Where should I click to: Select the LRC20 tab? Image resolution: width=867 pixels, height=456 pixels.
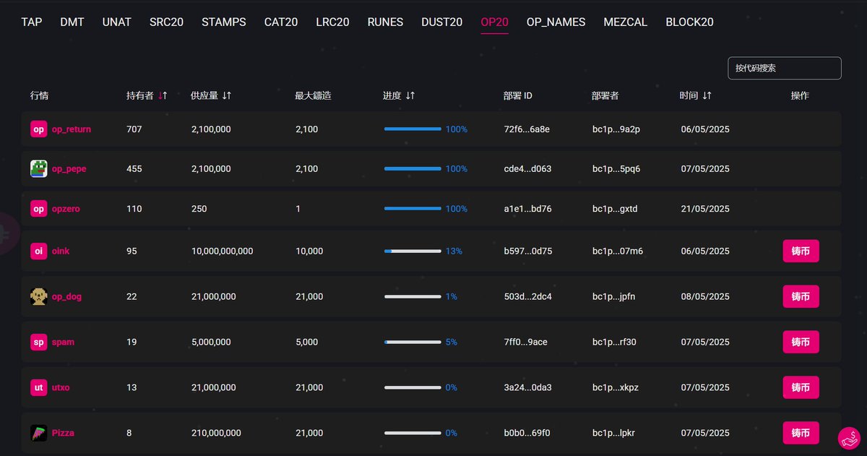pos(332,22)
